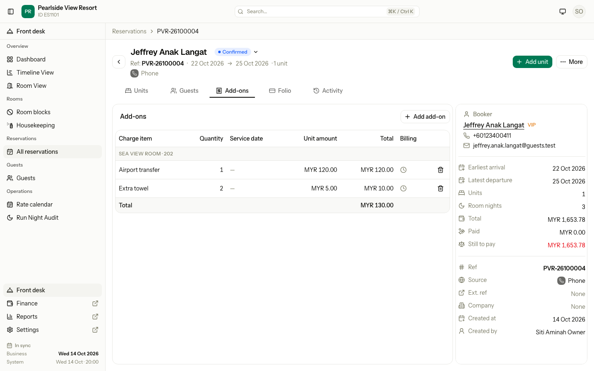
Task: Click the Add add-on button
Action: coord(425,117)
